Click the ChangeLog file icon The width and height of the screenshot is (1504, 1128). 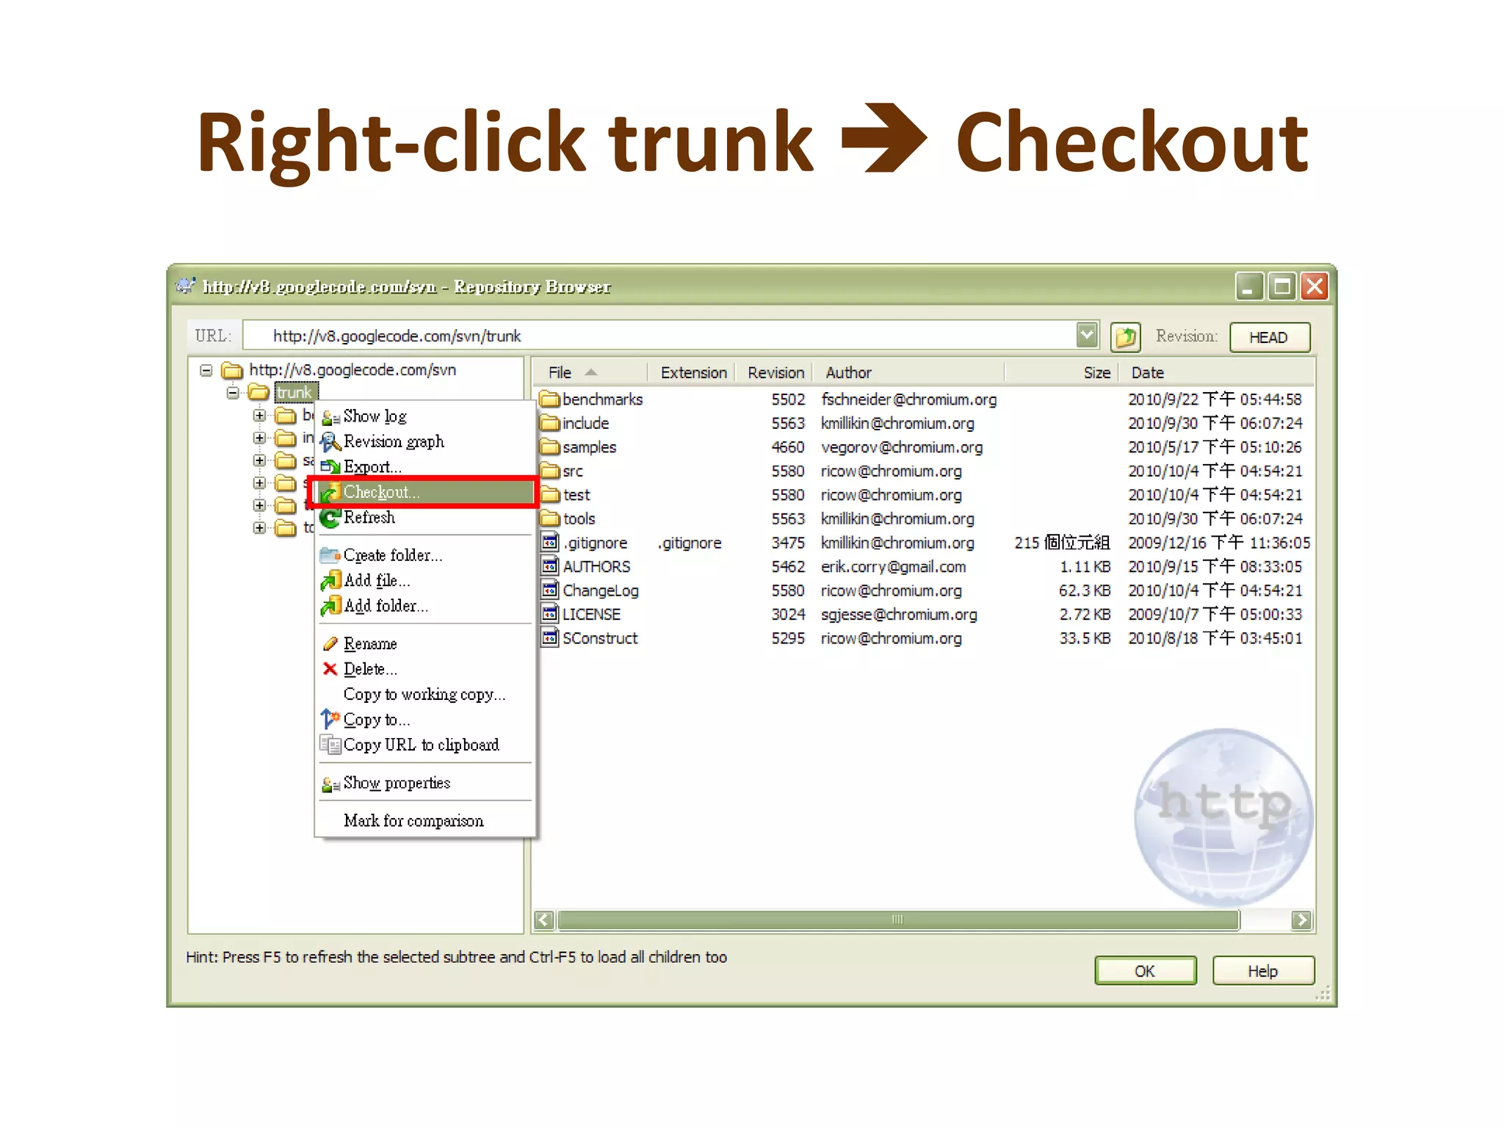click(x=550, y=590)
